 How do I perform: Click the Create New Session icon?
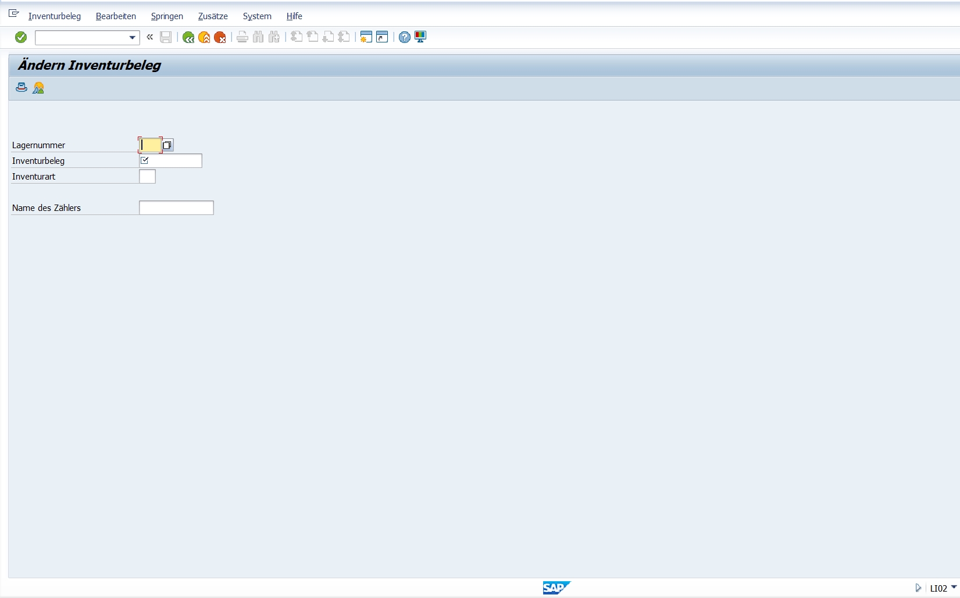coord(366,37)
